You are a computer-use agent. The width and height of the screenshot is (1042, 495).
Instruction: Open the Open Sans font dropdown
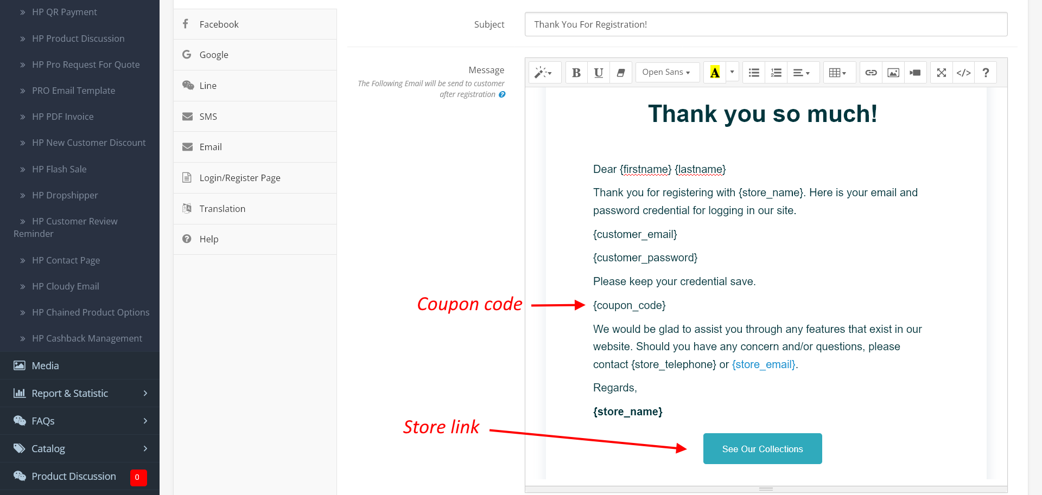click(x=666, y=73)
